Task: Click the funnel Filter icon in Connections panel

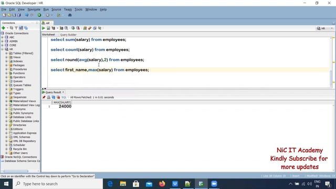Action: [x=16, y=28]
